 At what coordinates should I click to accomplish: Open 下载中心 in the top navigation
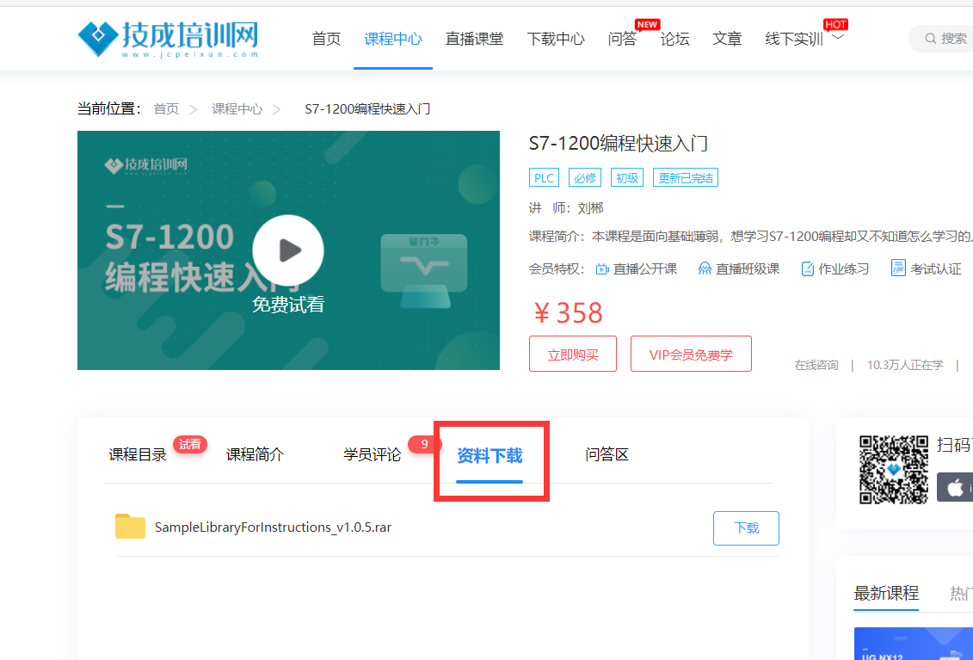(x=556, y=39)
